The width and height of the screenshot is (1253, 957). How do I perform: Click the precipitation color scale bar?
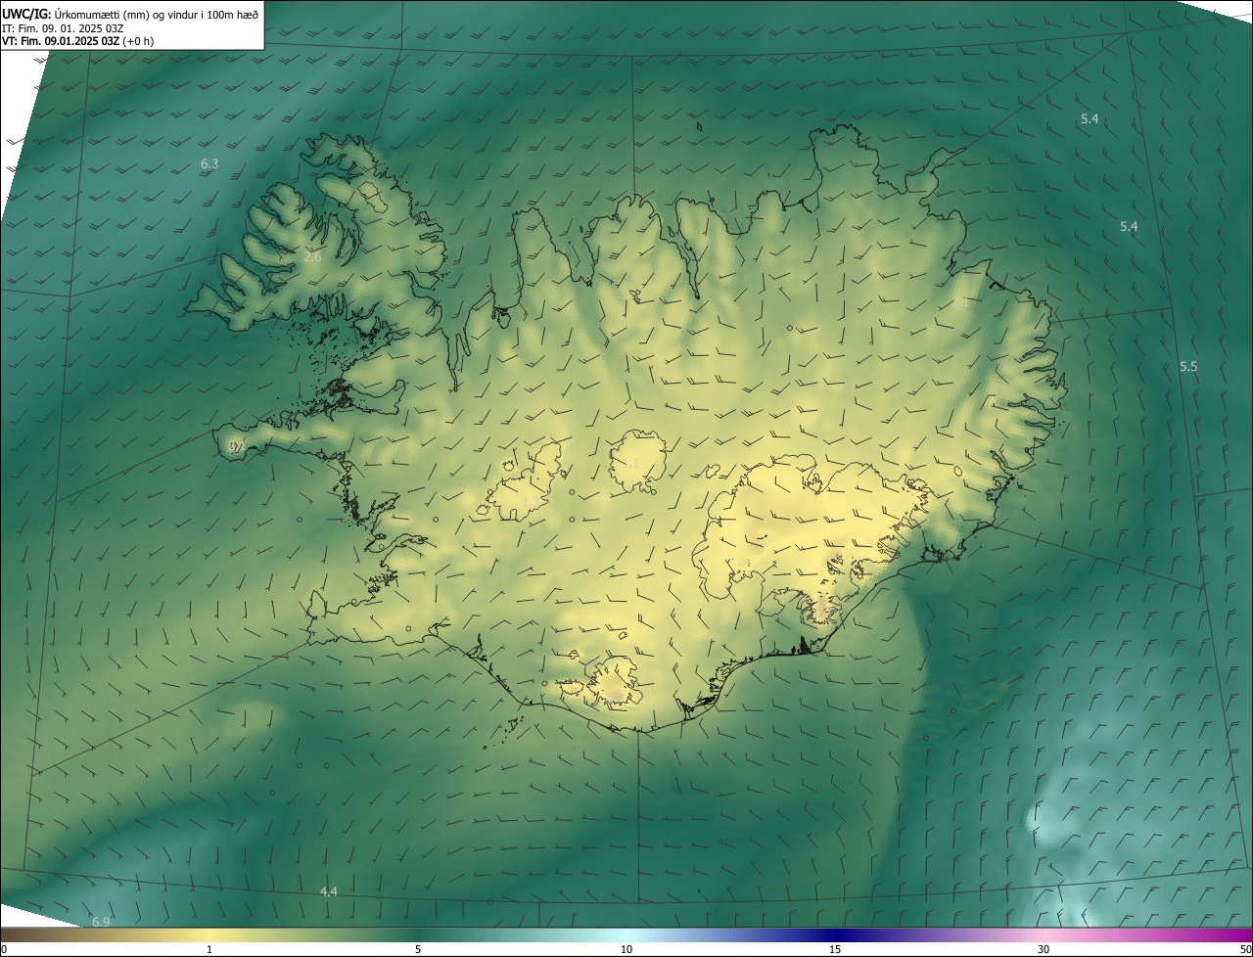(626, 934)
